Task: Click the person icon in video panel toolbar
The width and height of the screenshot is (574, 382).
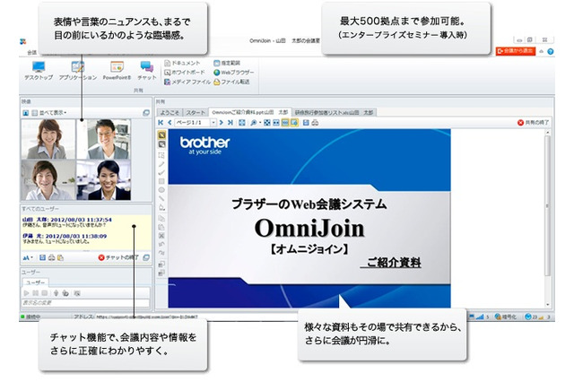Action: 26,113
